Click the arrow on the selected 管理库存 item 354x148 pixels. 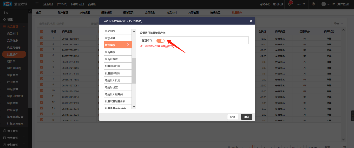[128, 45]
